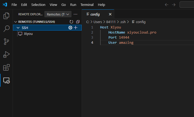
Task: Open the Explorer view in activity bar
Action: (x=6, y=16)
